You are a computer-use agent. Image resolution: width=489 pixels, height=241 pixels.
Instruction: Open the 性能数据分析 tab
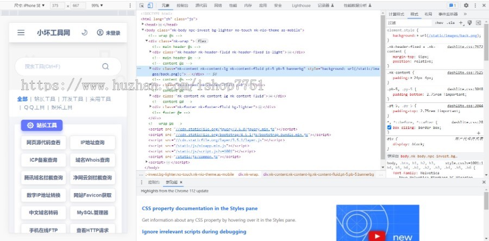pos(358,5)
